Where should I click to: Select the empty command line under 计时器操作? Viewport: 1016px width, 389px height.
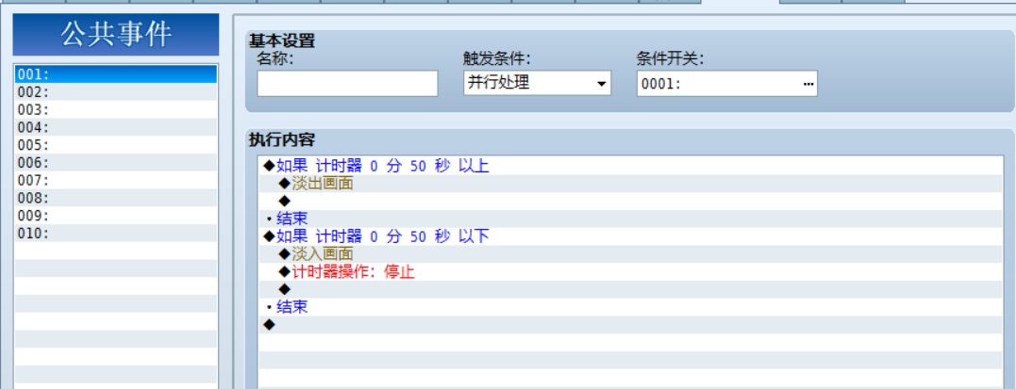pos(630,289)
